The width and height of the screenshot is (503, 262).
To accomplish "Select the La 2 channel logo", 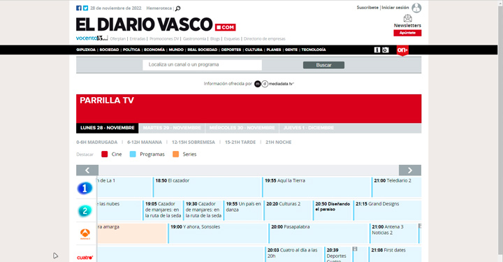I will click(x=85, y=211).
